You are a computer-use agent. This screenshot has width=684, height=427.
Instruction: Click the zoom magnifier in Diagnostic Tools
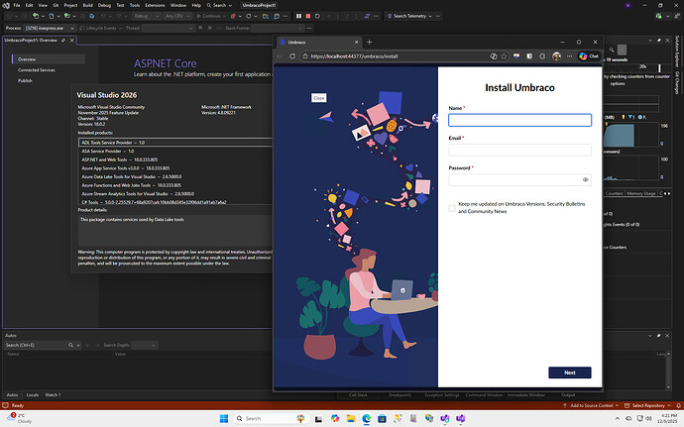tap(612, 50)
